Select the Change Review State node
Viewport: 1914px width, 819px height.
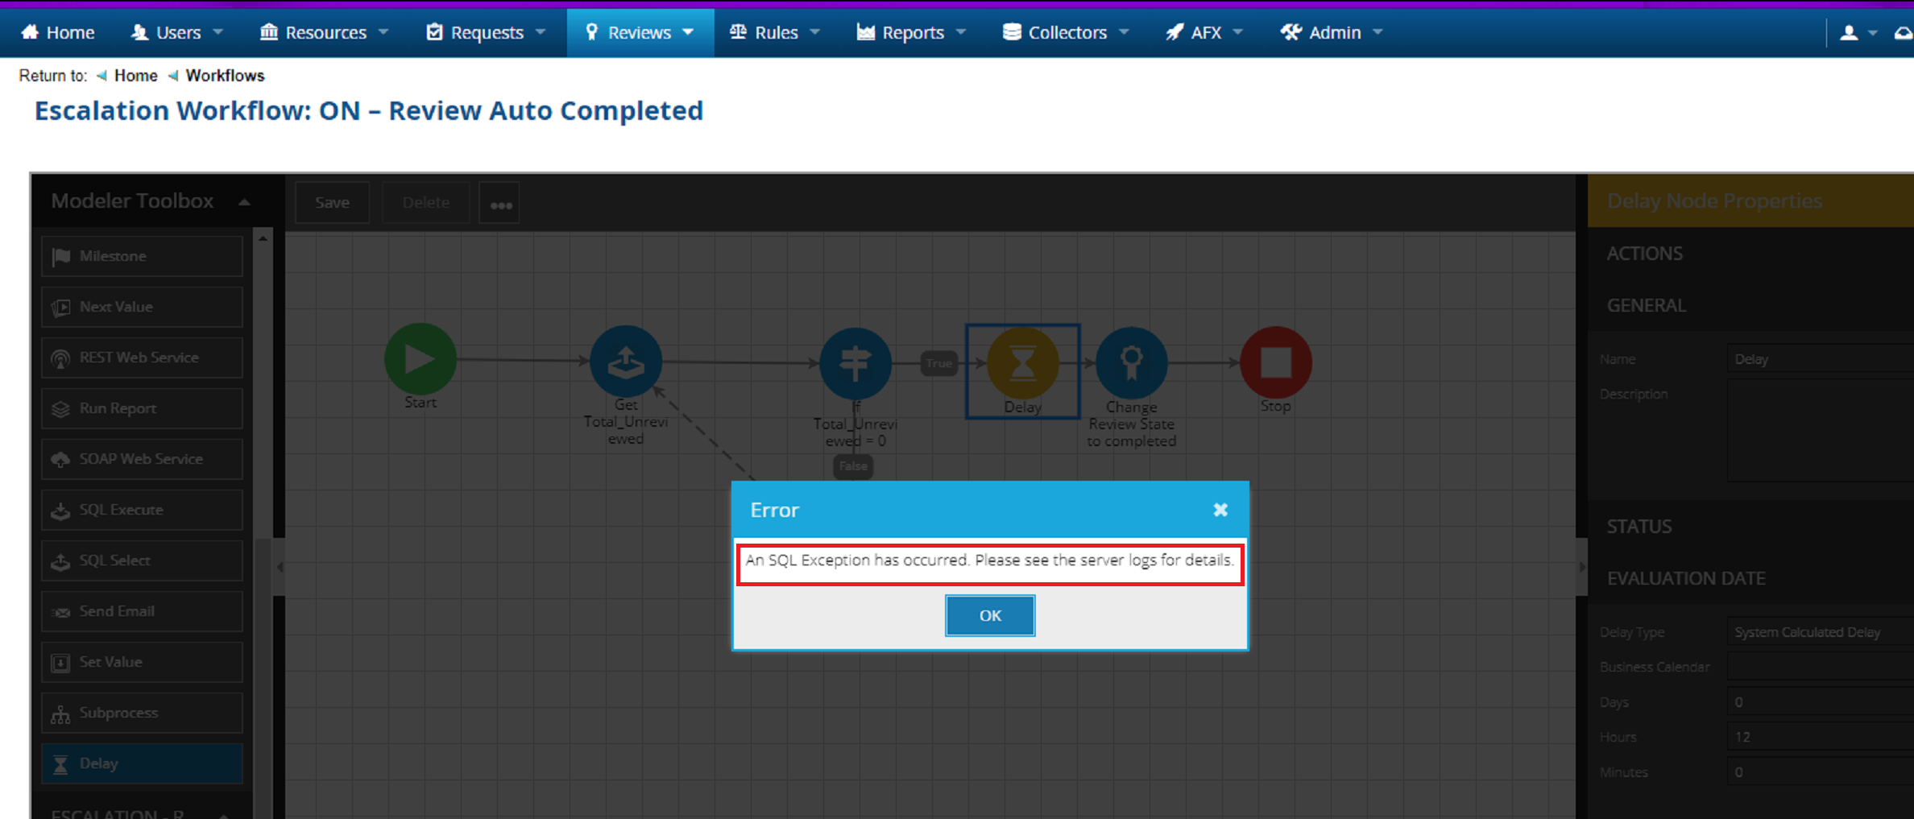pyautogui.click(x=1131, y=363)
